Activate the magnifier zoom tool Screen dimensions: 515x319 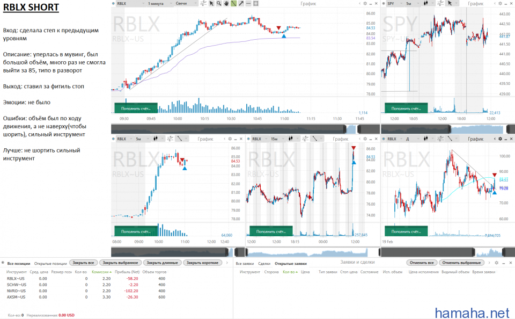click(219, 4)
